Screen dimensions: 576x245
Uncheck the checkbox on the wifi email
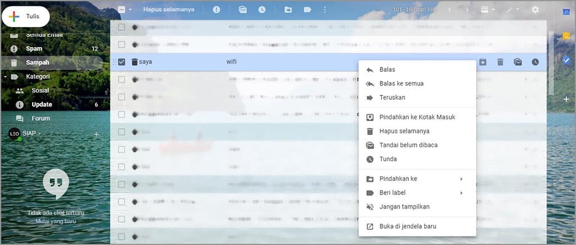[x=121, y=62]
